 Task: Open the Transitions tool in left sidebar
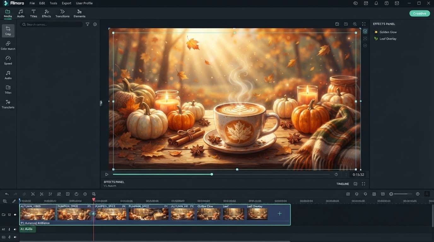click(x=8, y=104)
